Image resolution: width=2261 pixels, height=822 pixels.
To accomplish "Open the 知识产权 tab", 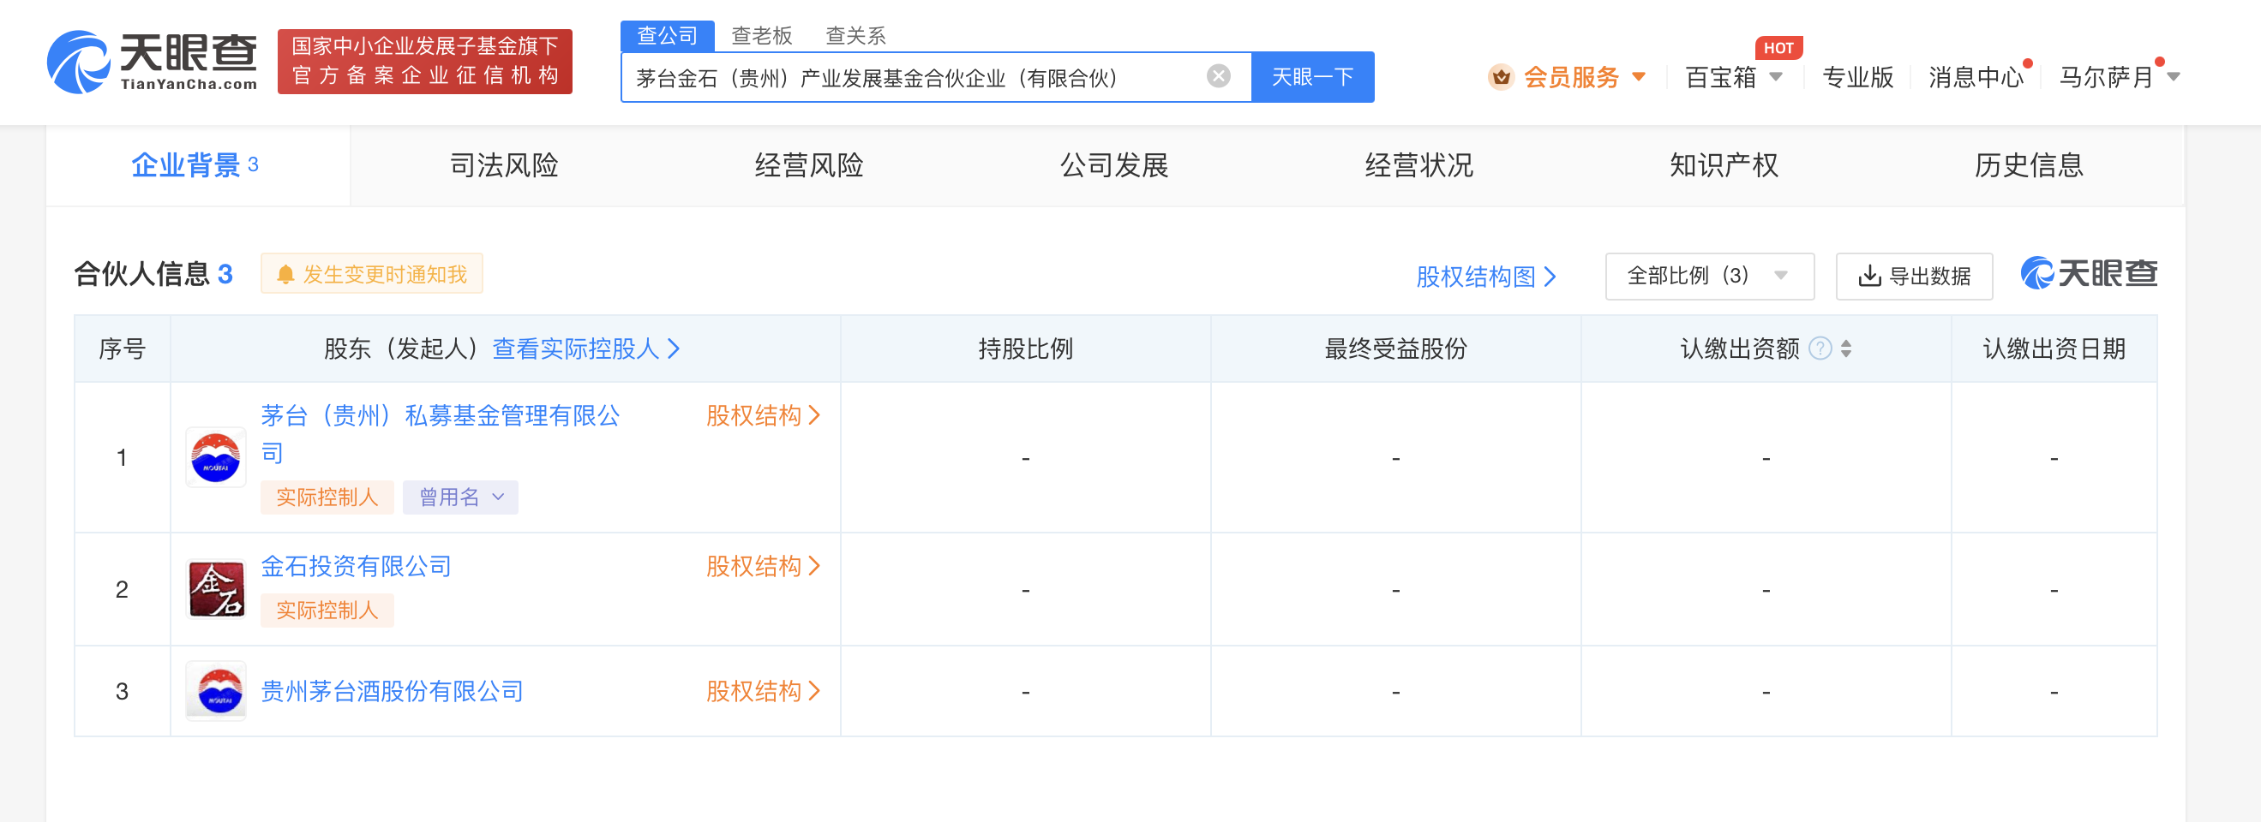I will click(x=1724, y=165).
